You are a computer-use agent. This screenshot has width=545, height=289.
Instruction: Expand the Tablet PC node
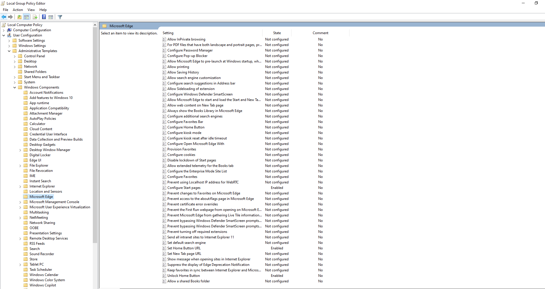[x=20, y=264]
